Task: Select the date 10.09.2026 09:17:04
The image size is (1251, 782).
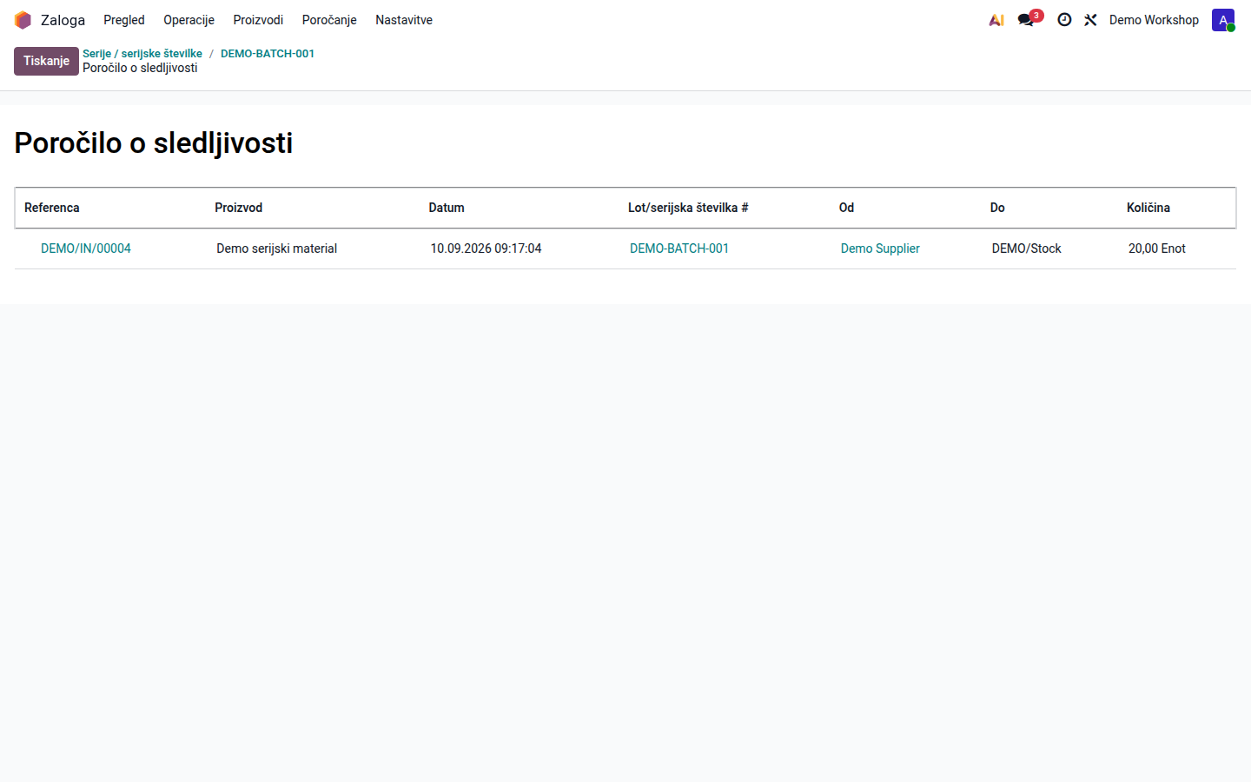Action: (x=486, y=249)
